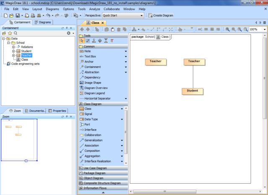
Task: Click the diagram vertical scrollbar
Action: click(x=265, y=78)
